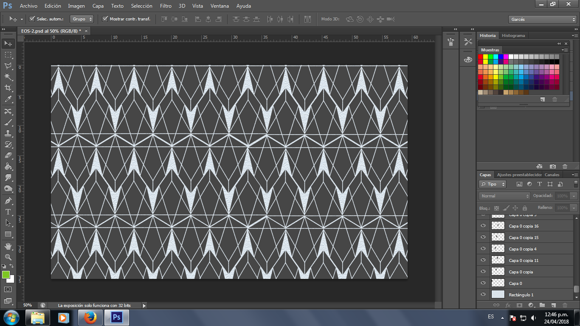580x326 pixels.
Task: Toggle Mostrar contr. transf. checkbox
Action: (105, 19)
